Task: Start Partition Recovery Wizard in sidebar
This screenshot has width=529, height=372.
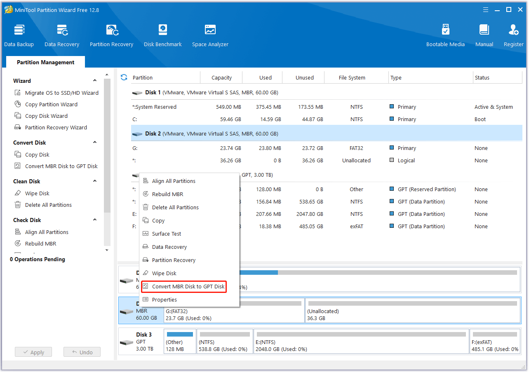Action: [51, 127]
